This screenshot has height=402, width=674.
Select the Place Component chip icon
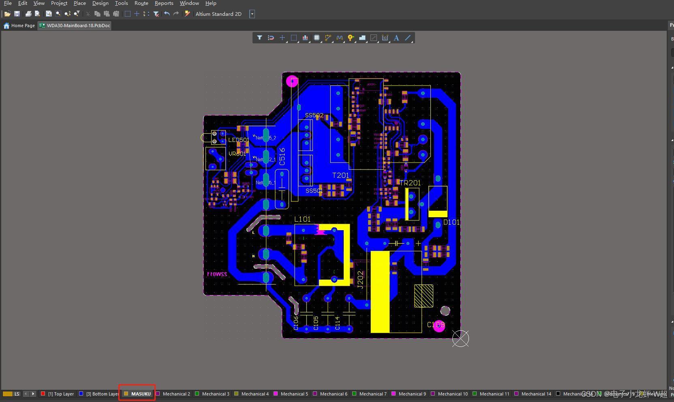[317, 38]
